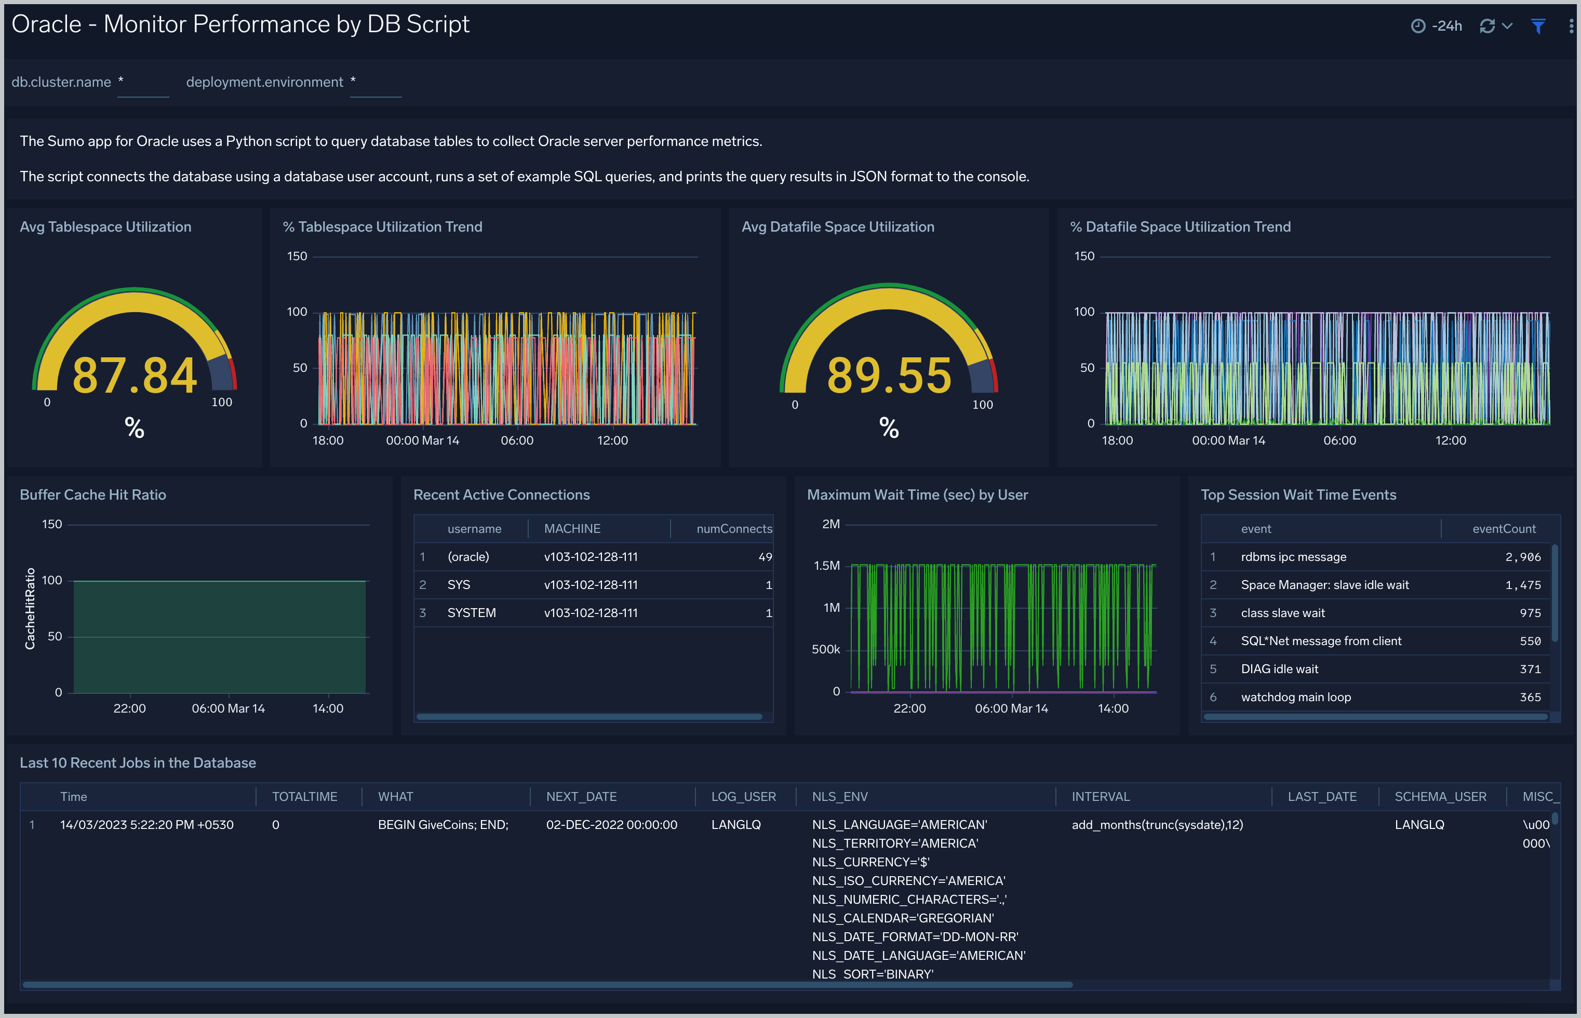Click the Recent Active Connections panel title
Viewport: 1581px width, 1018px height.
501,494
